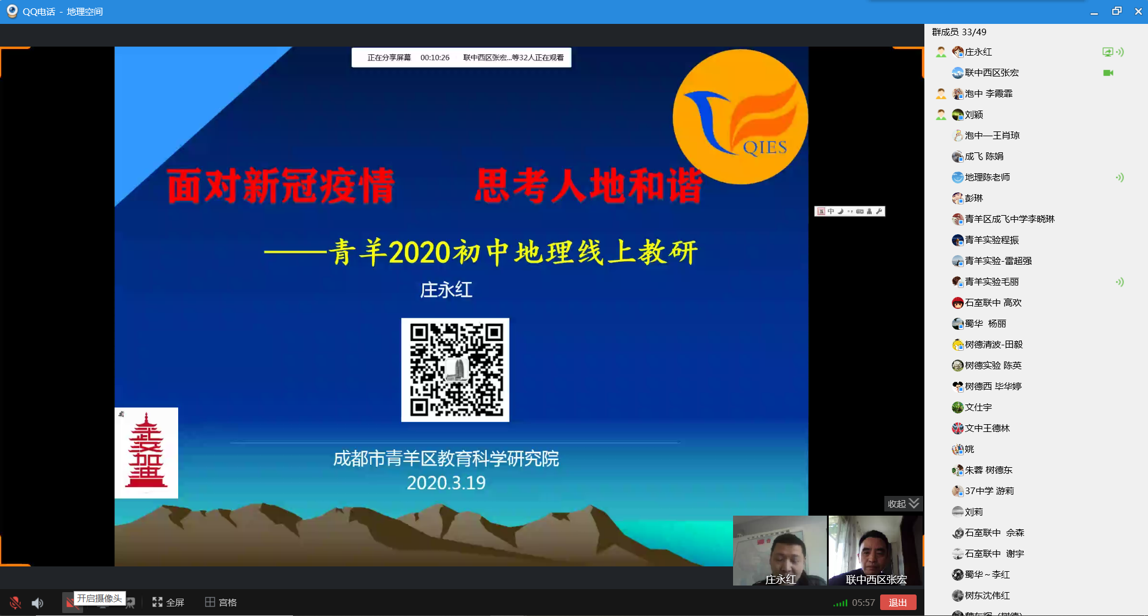The height and width of the screenshot is (616, 1148).
Task: Enter fullscreen with the 全屏 button
Action: pyautogui.click(x=168, y=602)
